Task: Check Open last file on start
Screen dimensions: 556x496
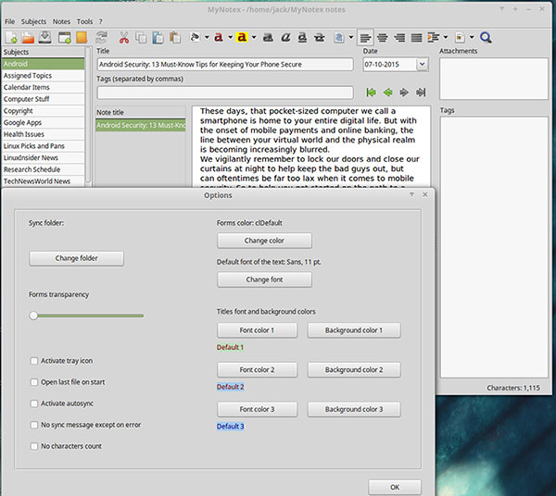Action: click(34, 382)
